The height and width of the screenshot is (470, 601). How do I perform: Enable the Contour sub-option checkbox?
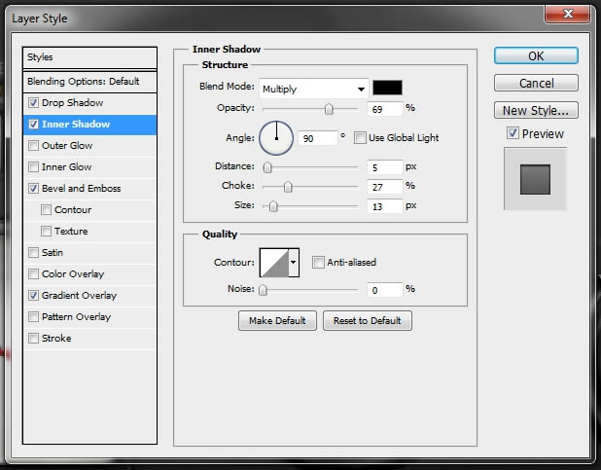[46, 210]
